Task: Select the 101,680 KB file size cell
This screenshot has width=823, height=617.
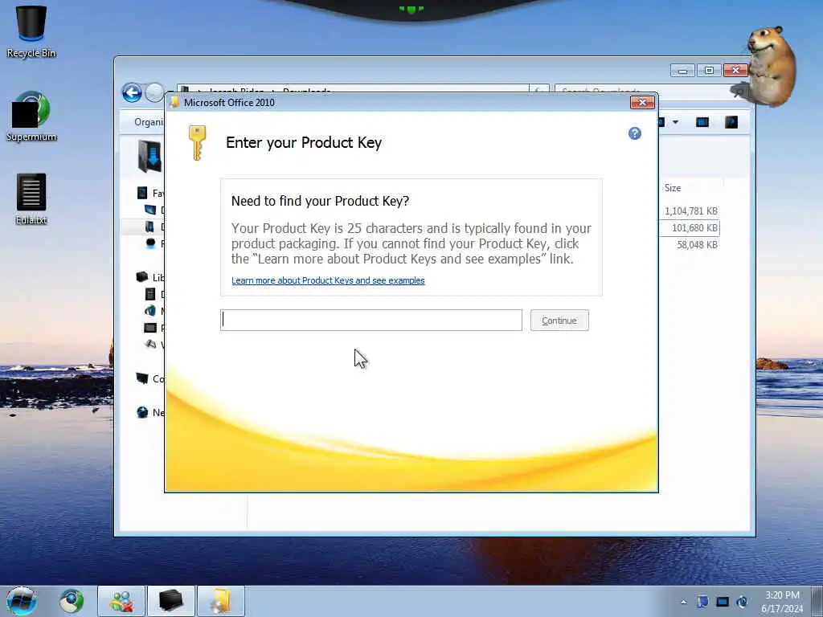Action: pos(694,227)
